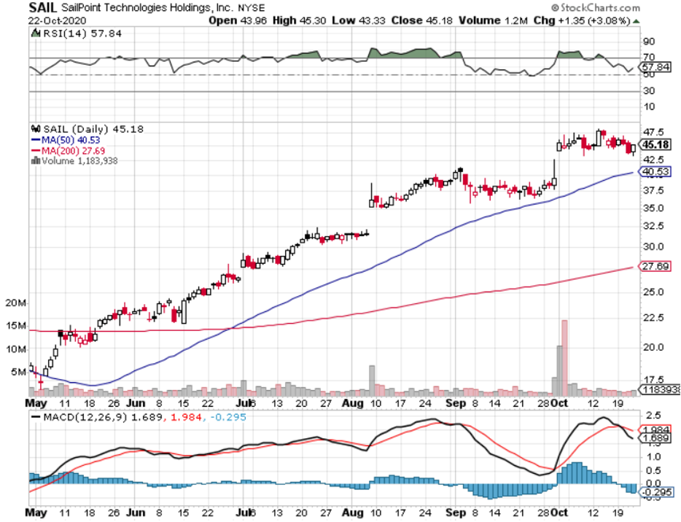
Task: Click the MACD(12,26,9) 1.689 legend text
Action: tap(103, 417)
